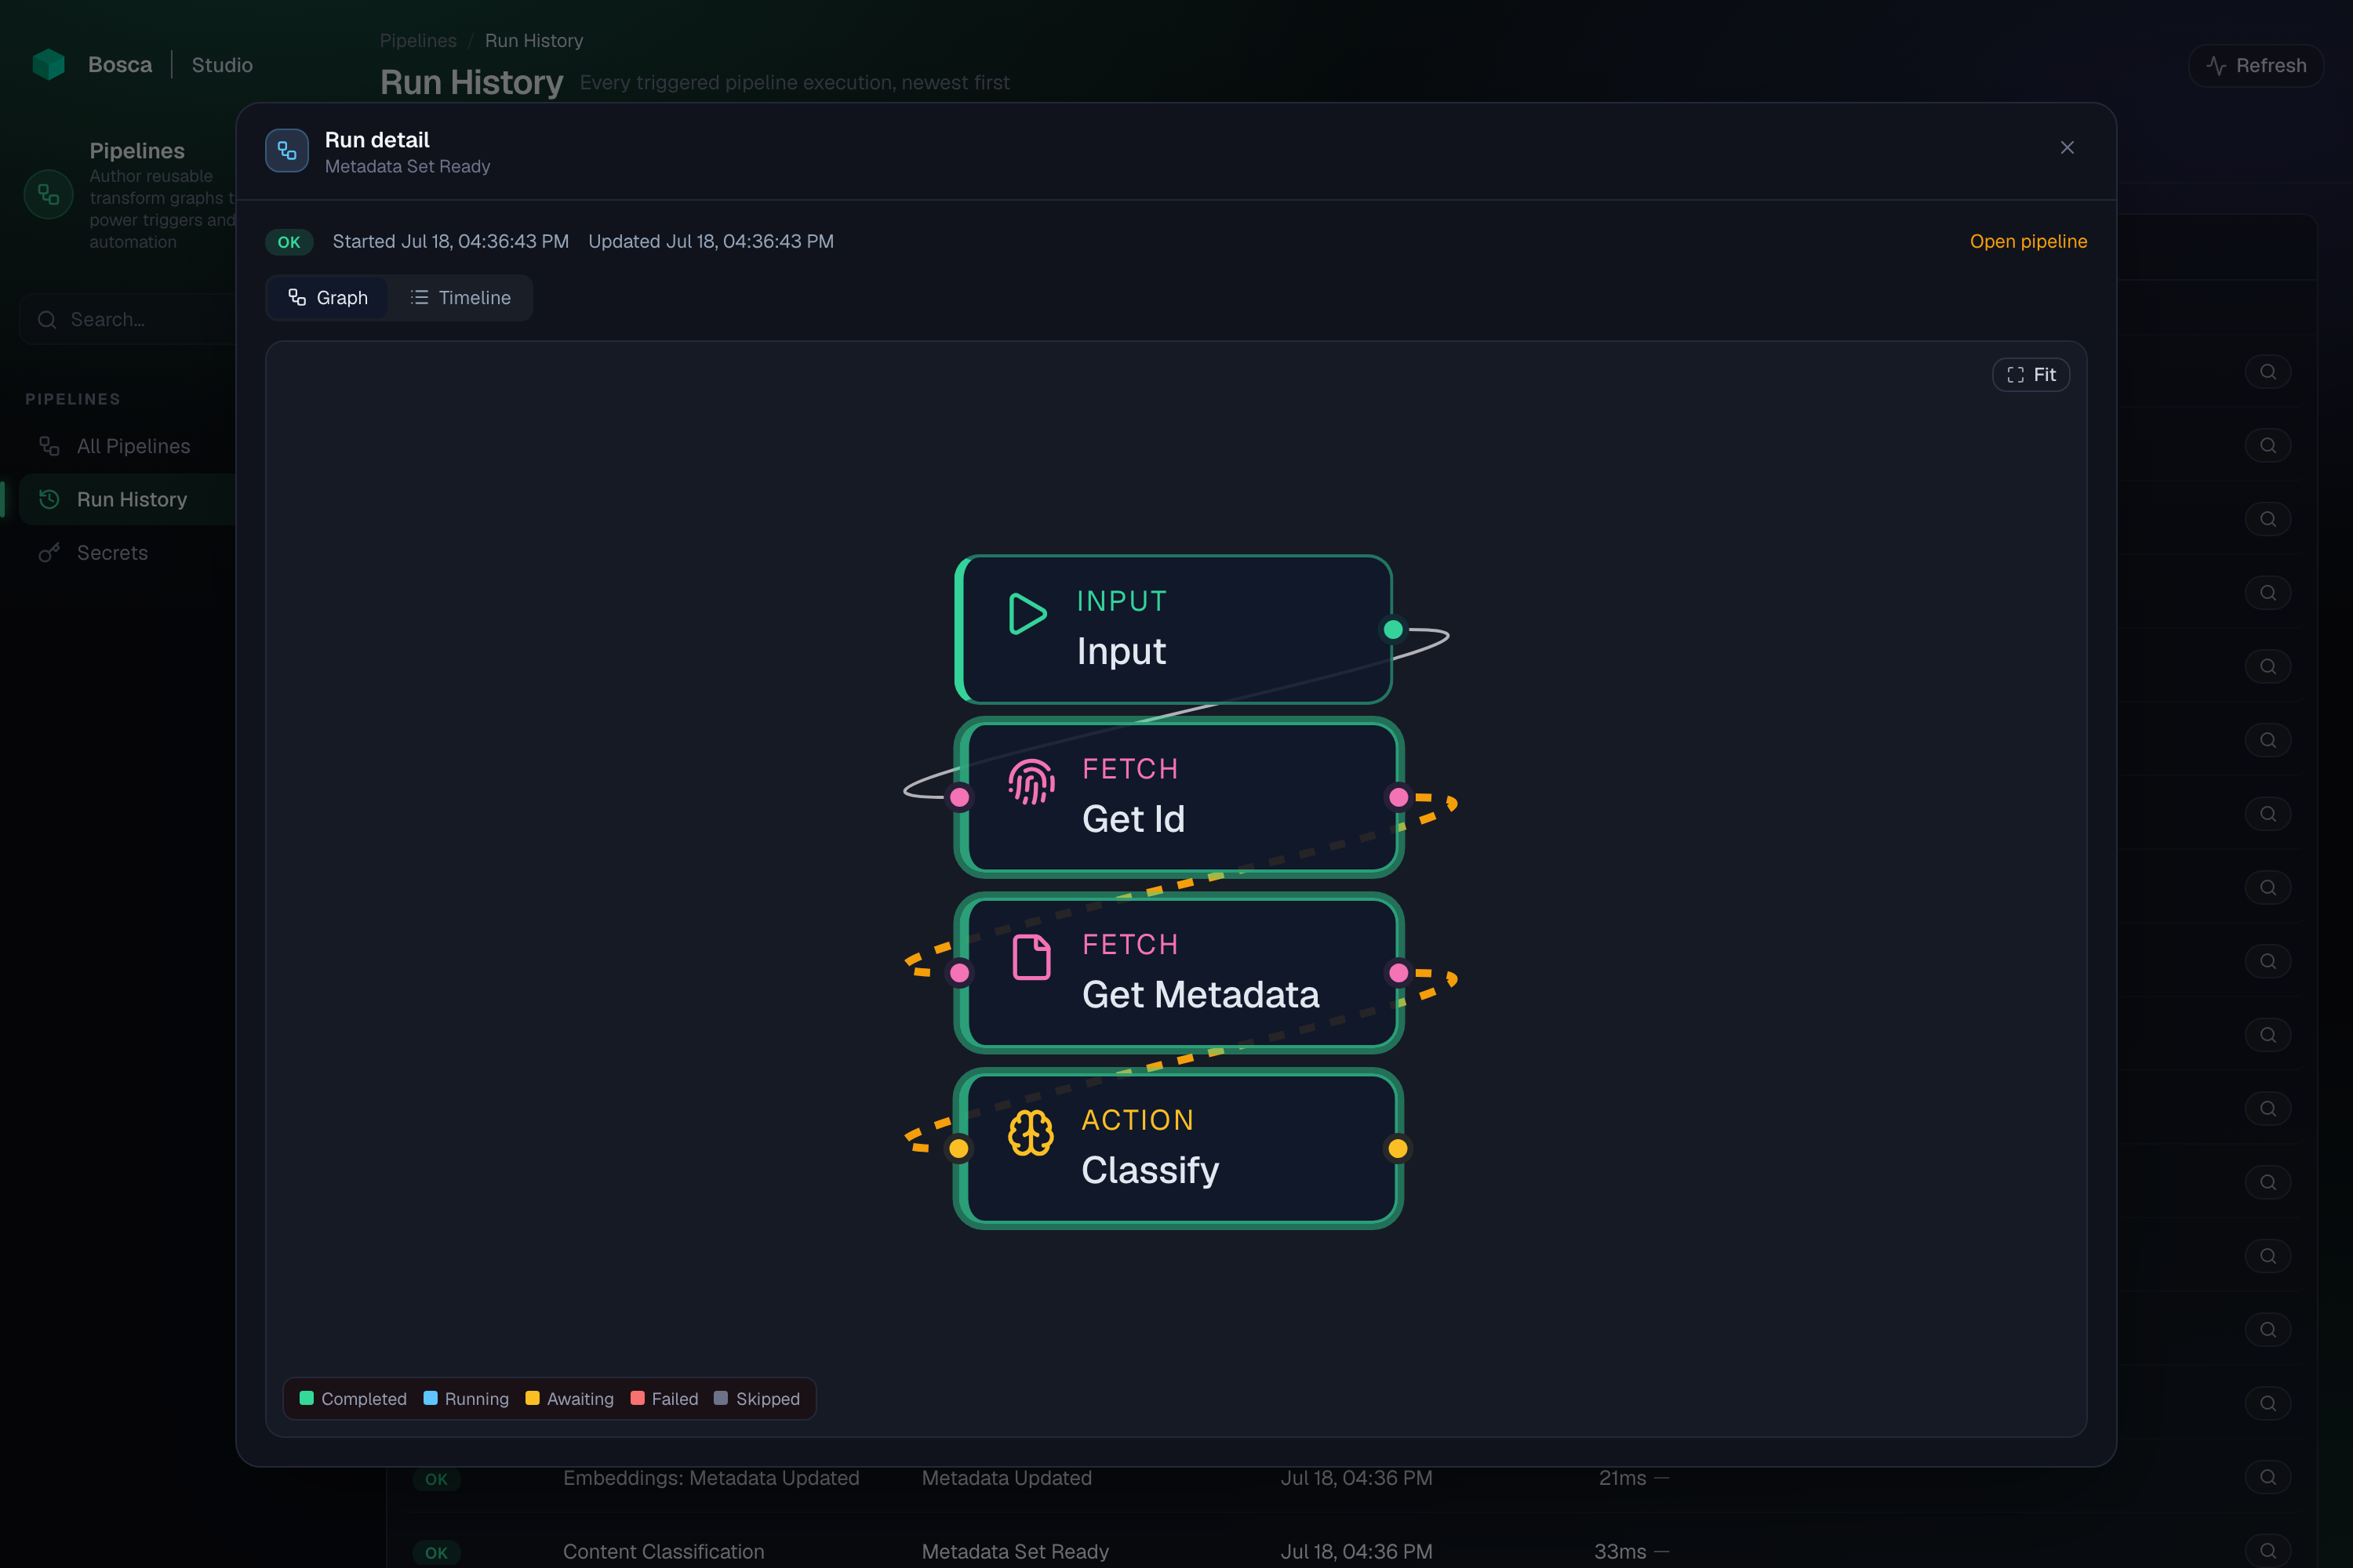The image size is (2353, 1568).
Task: Open pipeline link in run detail
Action: tap(2028, 241)
